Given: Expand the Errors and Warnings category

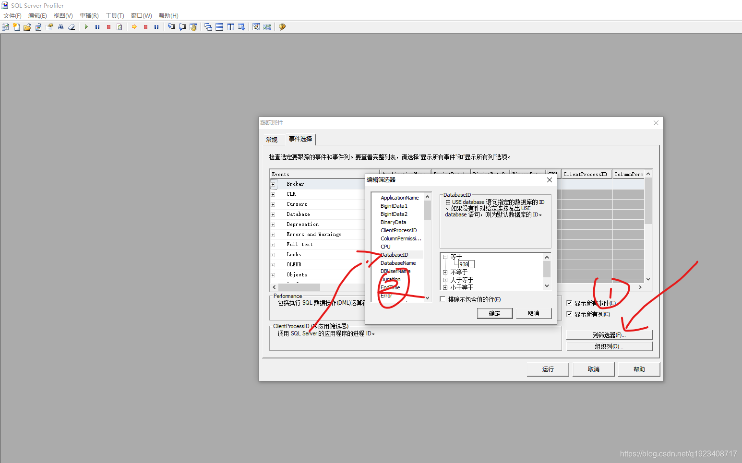Looking at the screenshot, I should coord(273,235).
